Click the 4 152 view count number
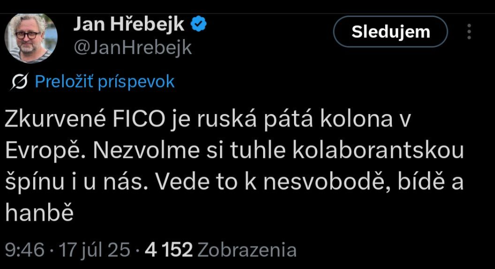 tap(169, 249)
